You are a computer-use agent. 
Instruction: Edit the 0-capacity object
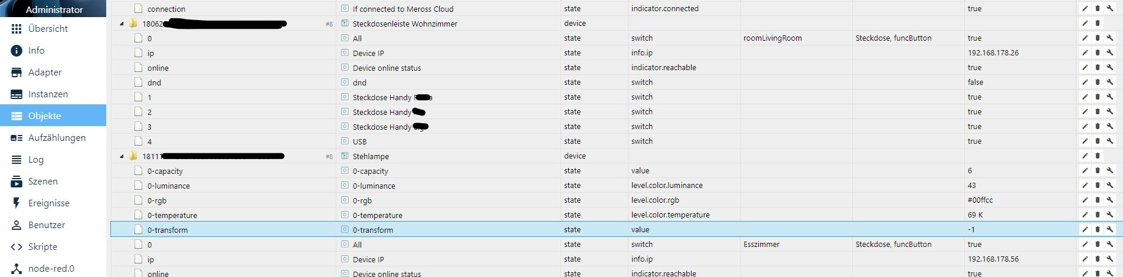[x=1085, y=171]
